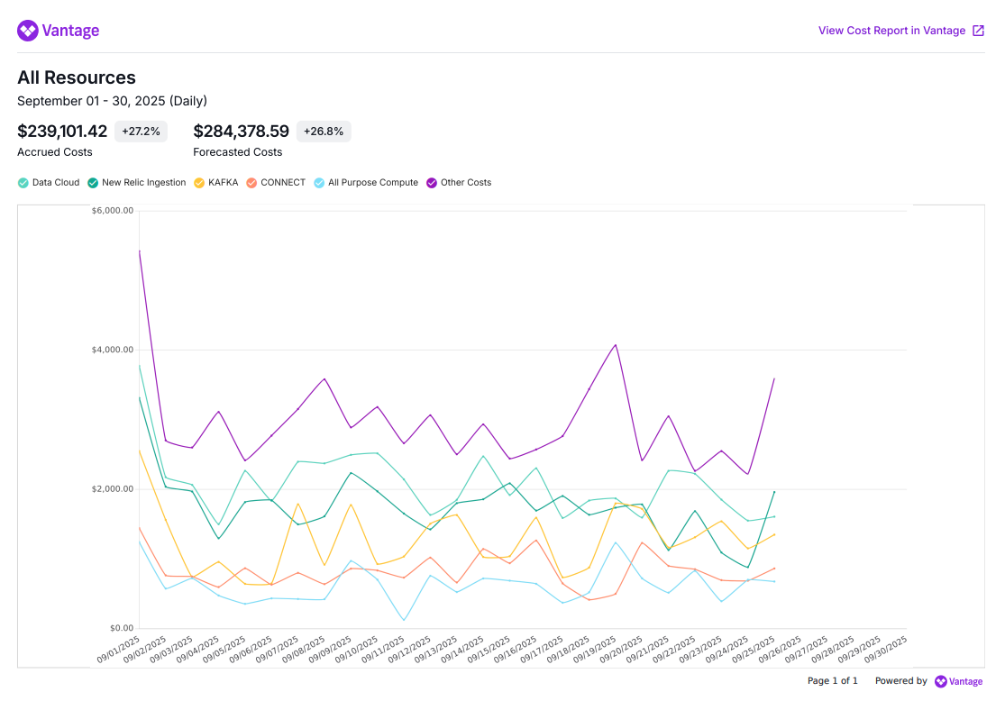Image resolution: width=1005 pixels, height=710 pixels.
Task: Disable the KAFKA series checkbox
Action: (199, 183)
